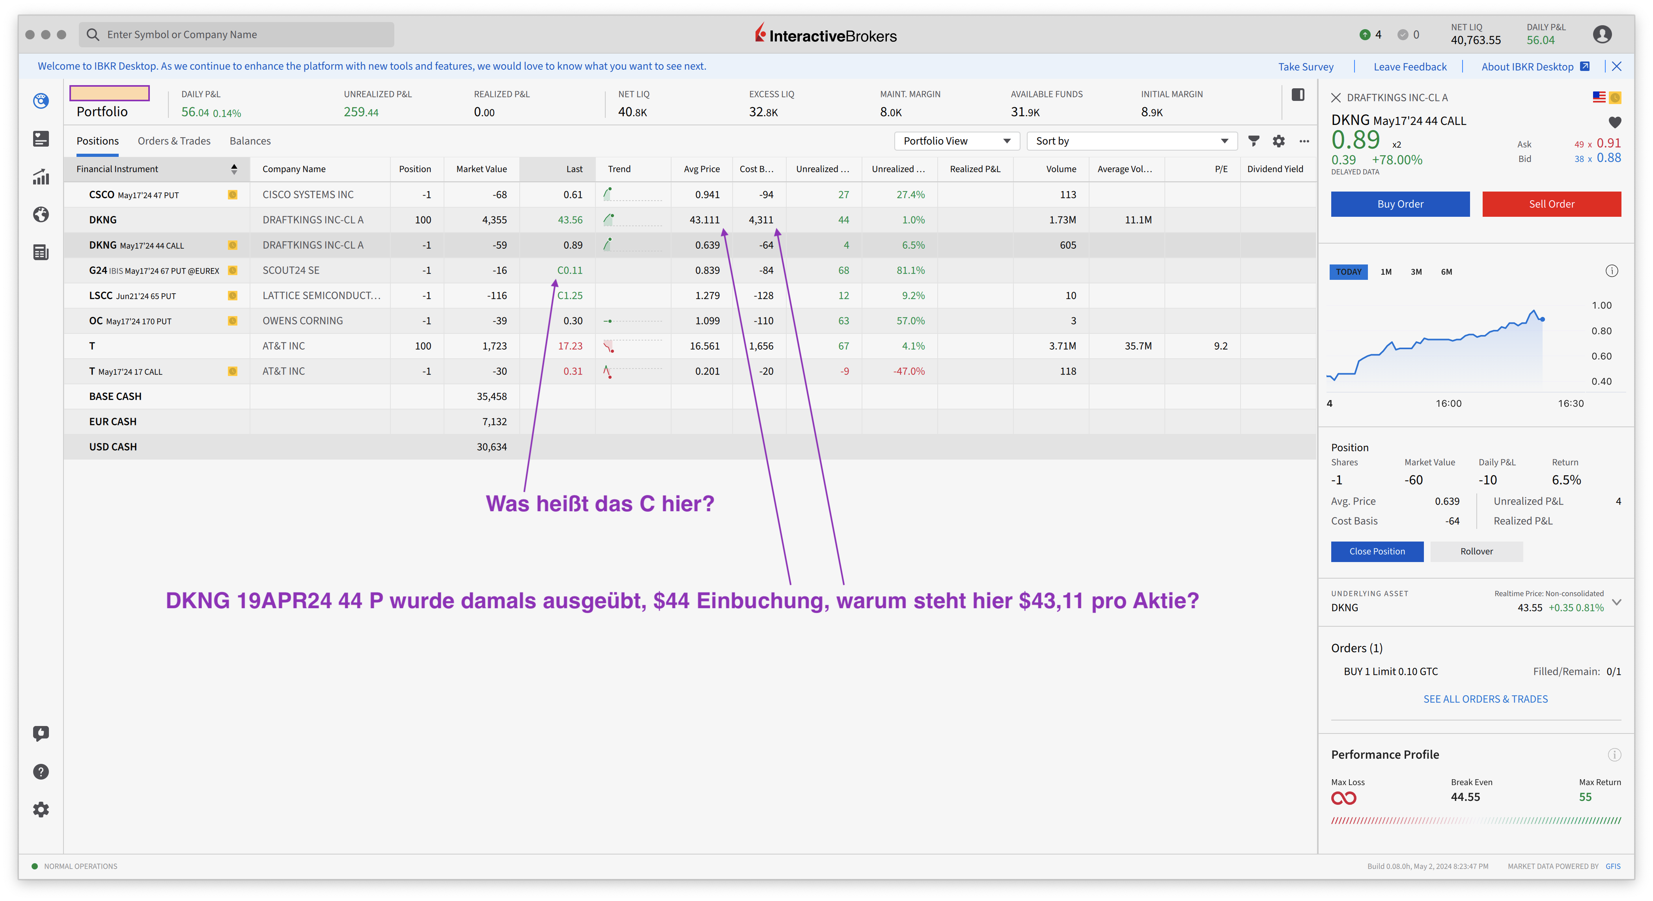This screenshot has height=901, width=1653.
Task: Select the TODAY chart range
Action: click(x=1348, y=272)
